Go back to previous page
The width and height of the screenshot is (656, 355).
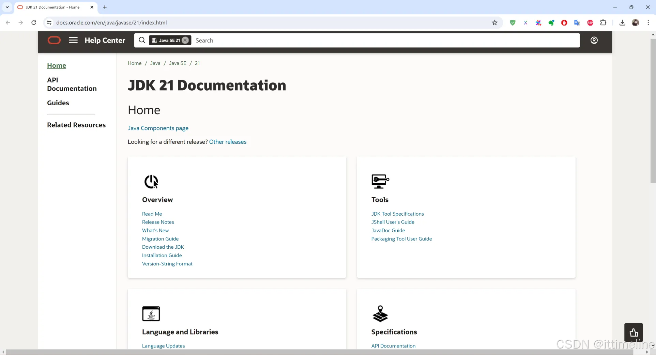point(8,22)
